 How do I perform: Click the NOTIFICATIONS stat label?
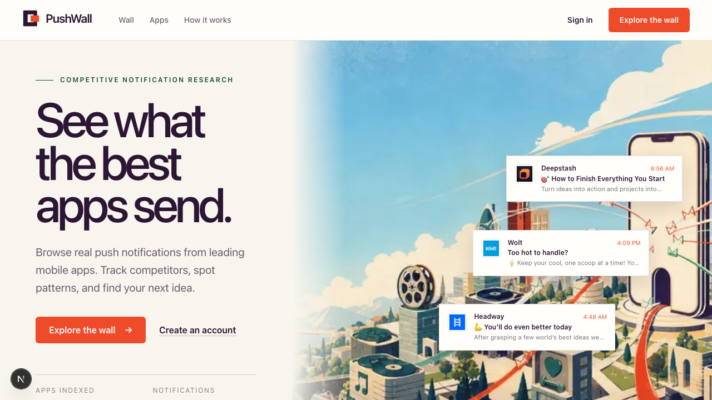coord(184,391)
